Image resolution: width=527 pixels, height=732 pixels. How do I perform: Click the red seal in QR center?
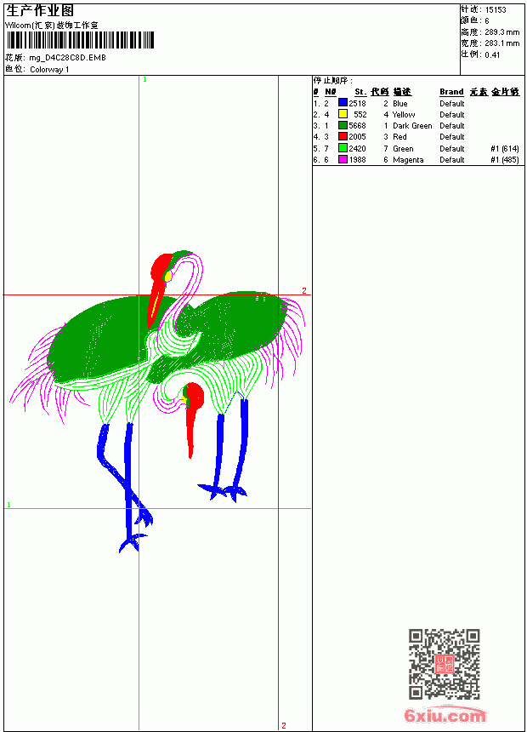[x=444, y=664]
